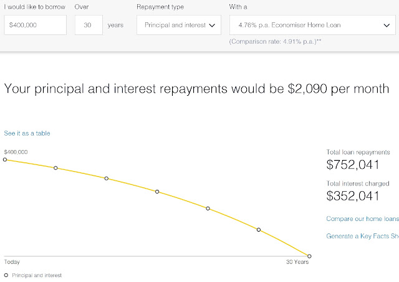Click the loan amount input field
The height and width of the screenshot is (282, 399).
click(35, 26)
